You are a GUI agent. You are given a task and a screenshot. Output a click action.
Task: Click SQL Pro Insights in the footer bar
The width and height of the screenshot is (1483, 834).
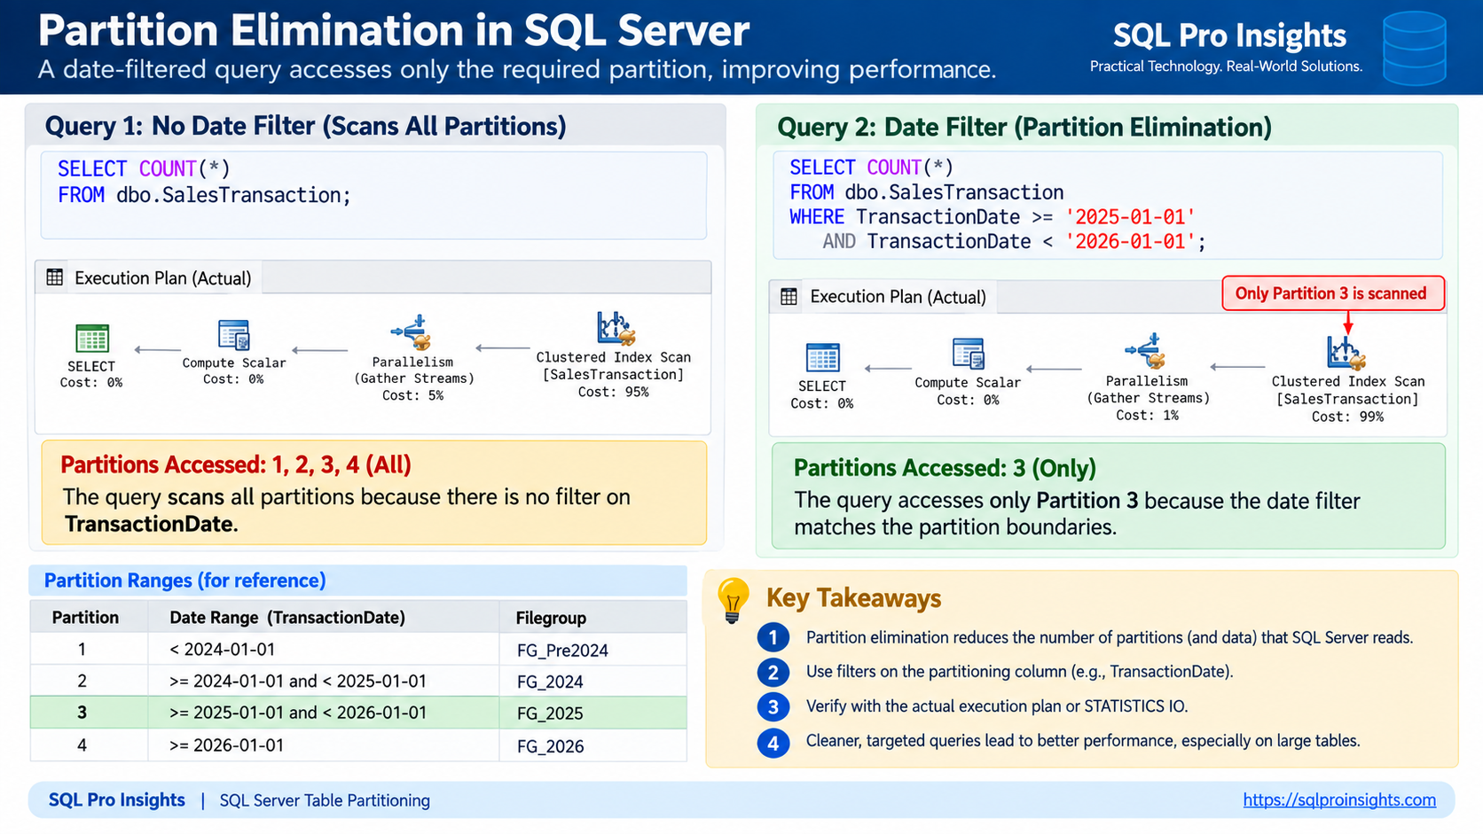pyautogui.click(x=117, y=799)
